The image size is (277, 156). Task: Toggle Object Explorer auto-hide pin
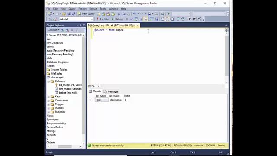[81, 25]
